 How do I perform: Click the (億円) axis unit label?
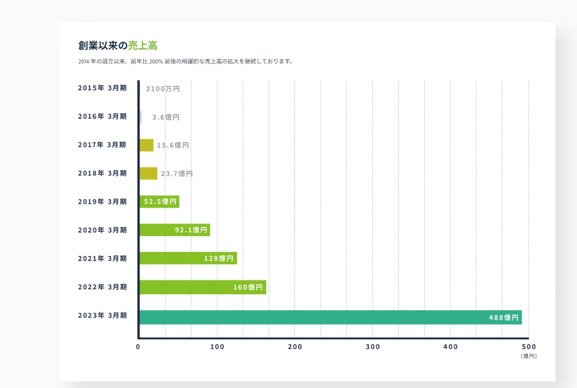tap(528, 356)
